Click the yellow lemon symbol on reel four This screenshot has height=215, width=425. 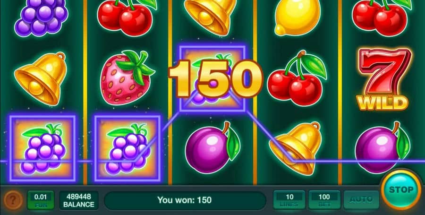pyautogui.click(x=297, y=17)
